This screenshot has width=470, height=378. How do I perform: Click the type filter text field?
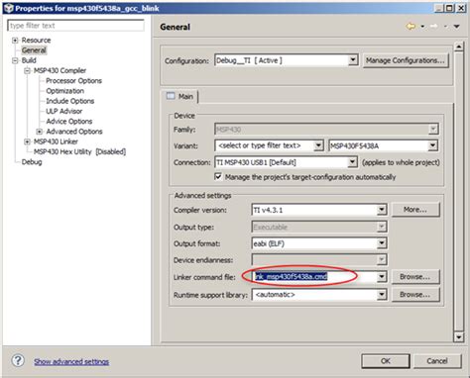pos(75,26)
